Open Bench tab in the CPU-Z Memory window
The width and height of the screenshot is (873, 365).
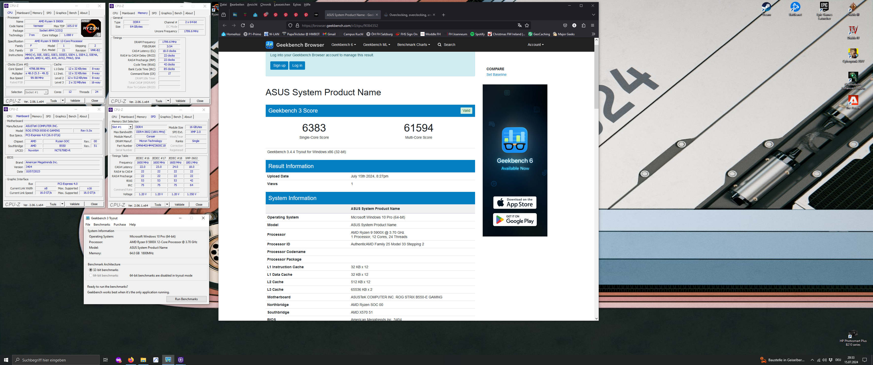[x=178, y=13]
